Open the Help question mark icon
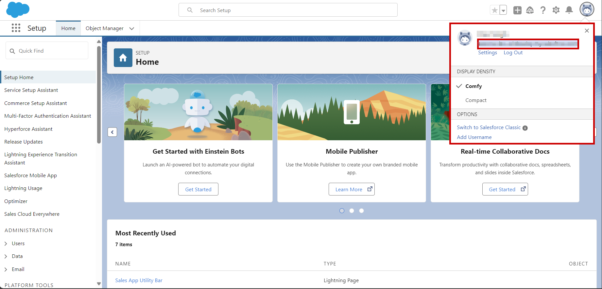 coord(543,10)
